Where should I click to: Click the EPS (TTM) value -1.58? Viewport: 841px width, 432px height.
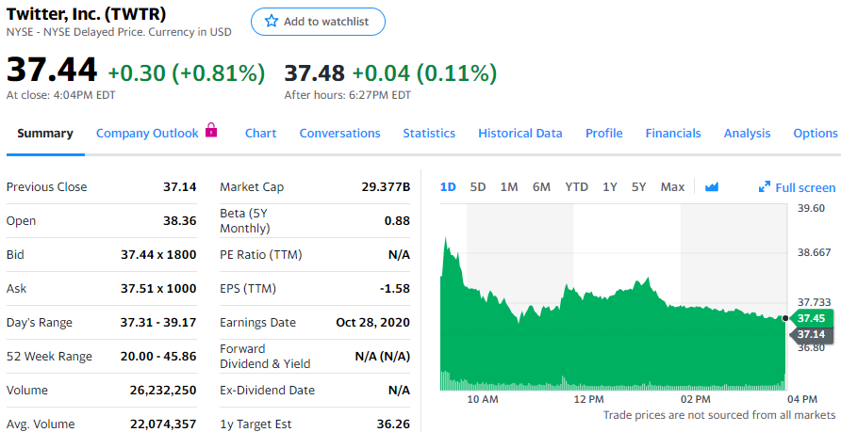point(395,289)
